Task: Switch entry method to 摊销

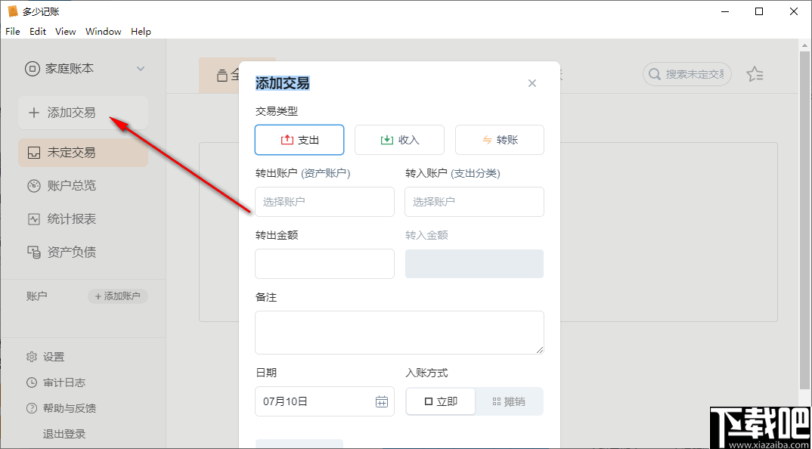Action: [510, 401]
